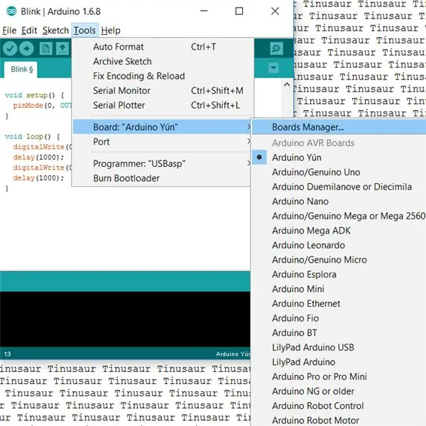Click Burn Bootloader

[162, 178]
